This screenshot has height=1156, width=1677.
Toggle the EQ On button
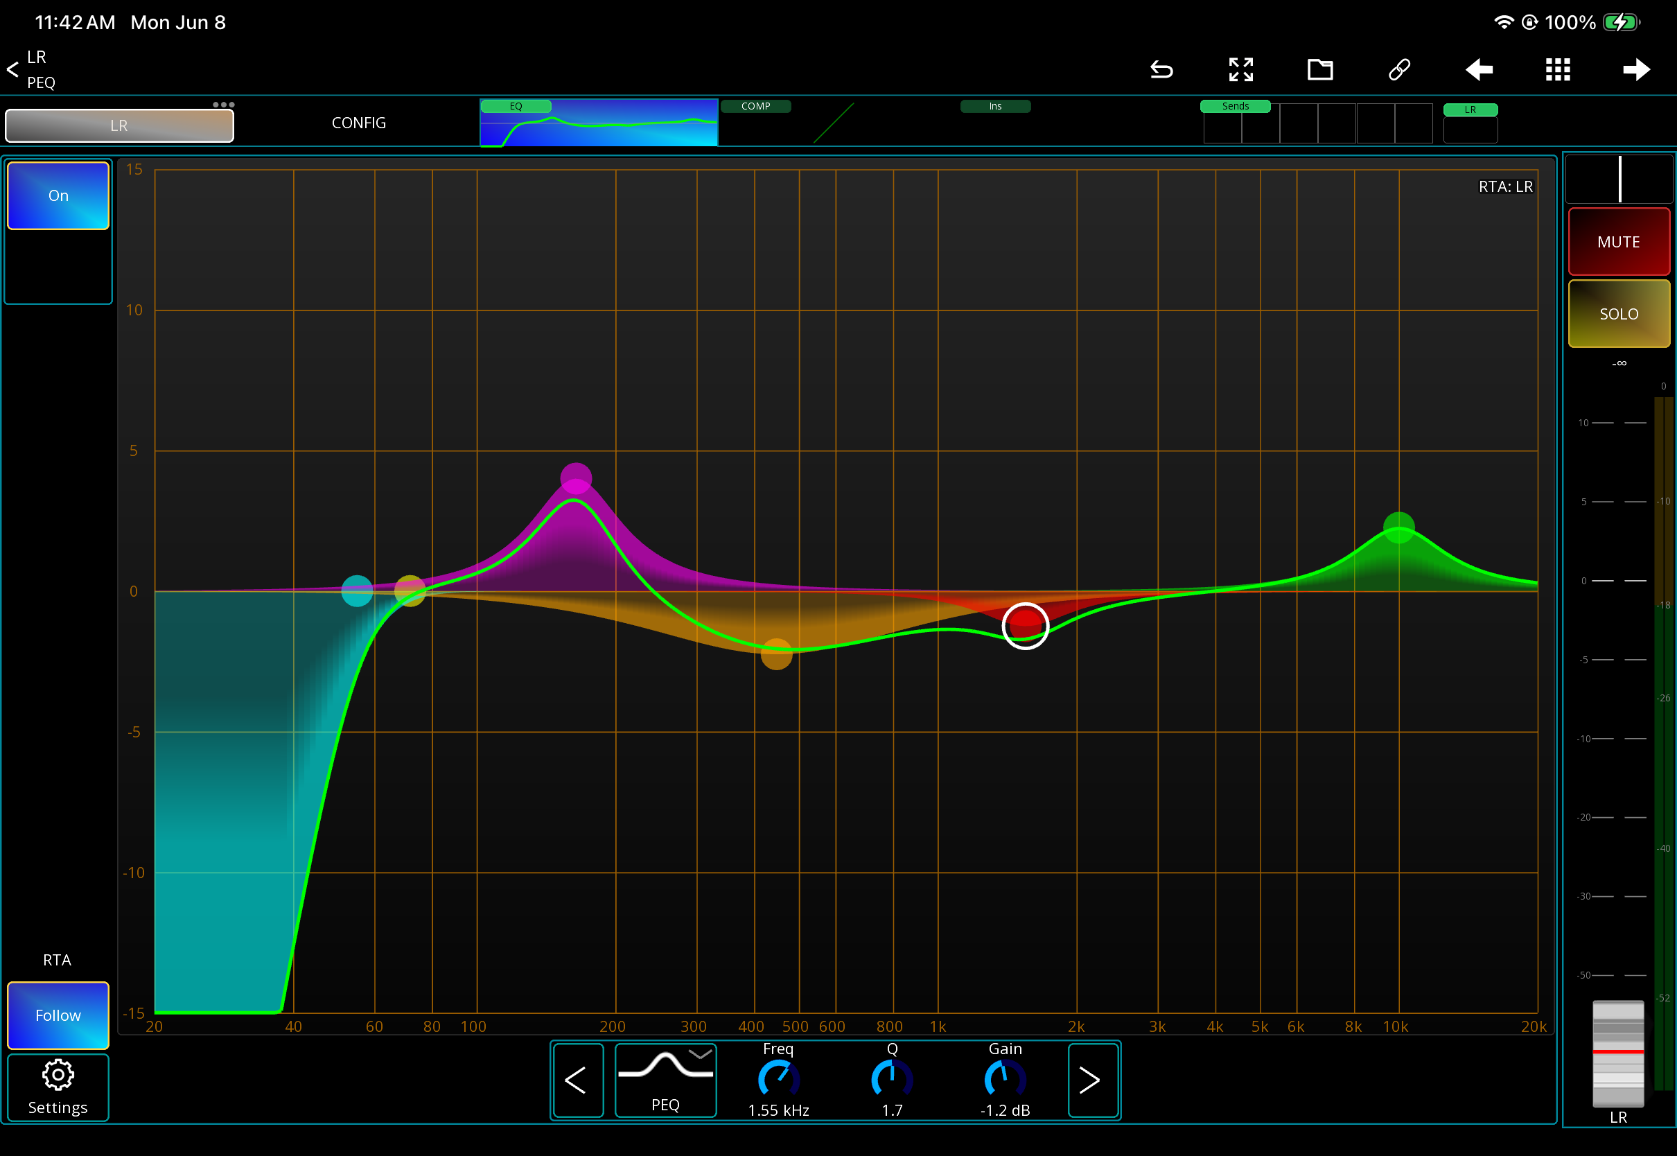pyautogui.click(x=58, y=195)
